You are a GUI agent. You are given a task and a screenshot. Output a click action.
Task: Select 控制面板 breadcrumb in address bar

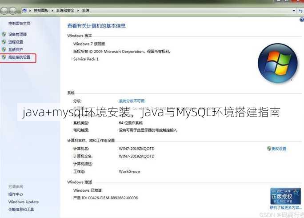[41, 11]
